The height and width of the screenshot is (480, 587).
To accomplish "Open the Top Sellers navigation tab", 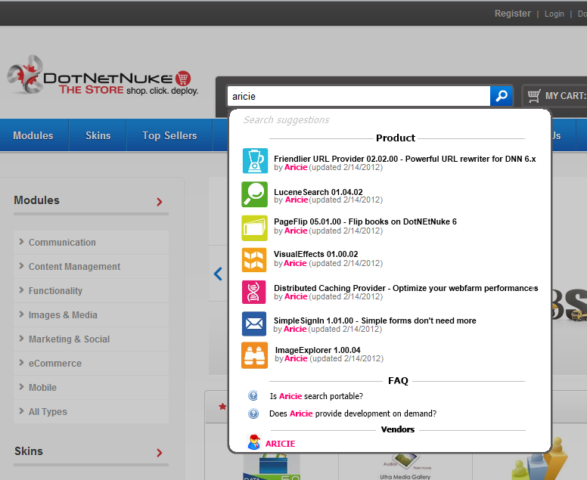I will [169, 135].
